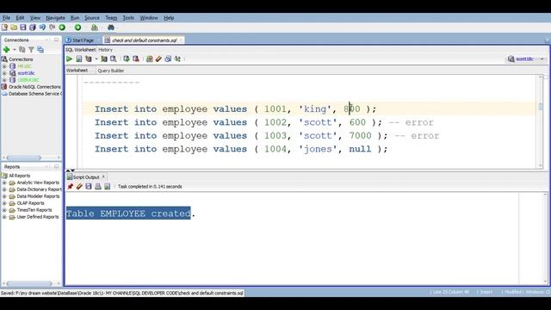551x310 pixels.
Task: Click the Redo arrow icon
Action: point(52,28)
